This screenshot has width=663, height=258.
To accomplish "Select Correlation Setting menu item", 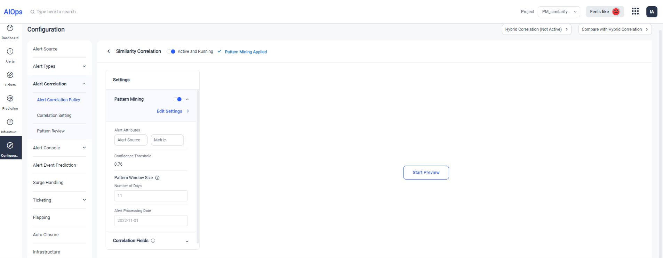I will pyautogui.click(x=54, y=115).
